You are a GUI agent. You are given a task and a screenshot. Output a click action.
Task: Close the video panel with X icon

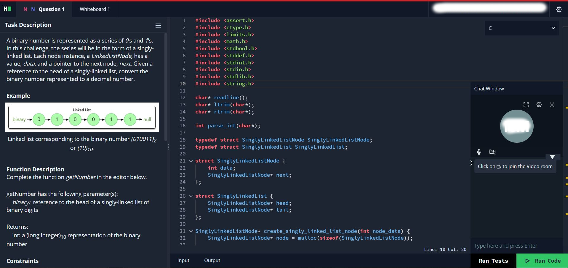(x=552, y=105)
